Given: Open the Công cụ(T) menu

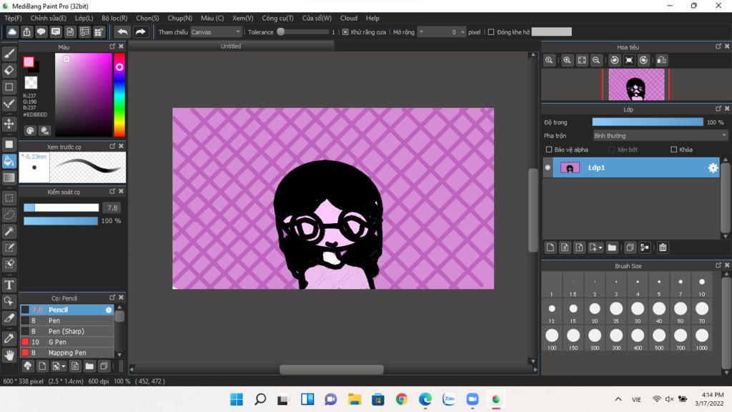Looking at the screenshot, I should click(278, 18).
